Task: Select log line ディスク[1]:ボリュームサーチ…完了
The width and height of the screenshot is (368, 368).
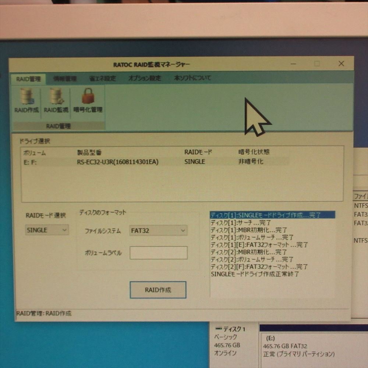Action: point(252,237)
